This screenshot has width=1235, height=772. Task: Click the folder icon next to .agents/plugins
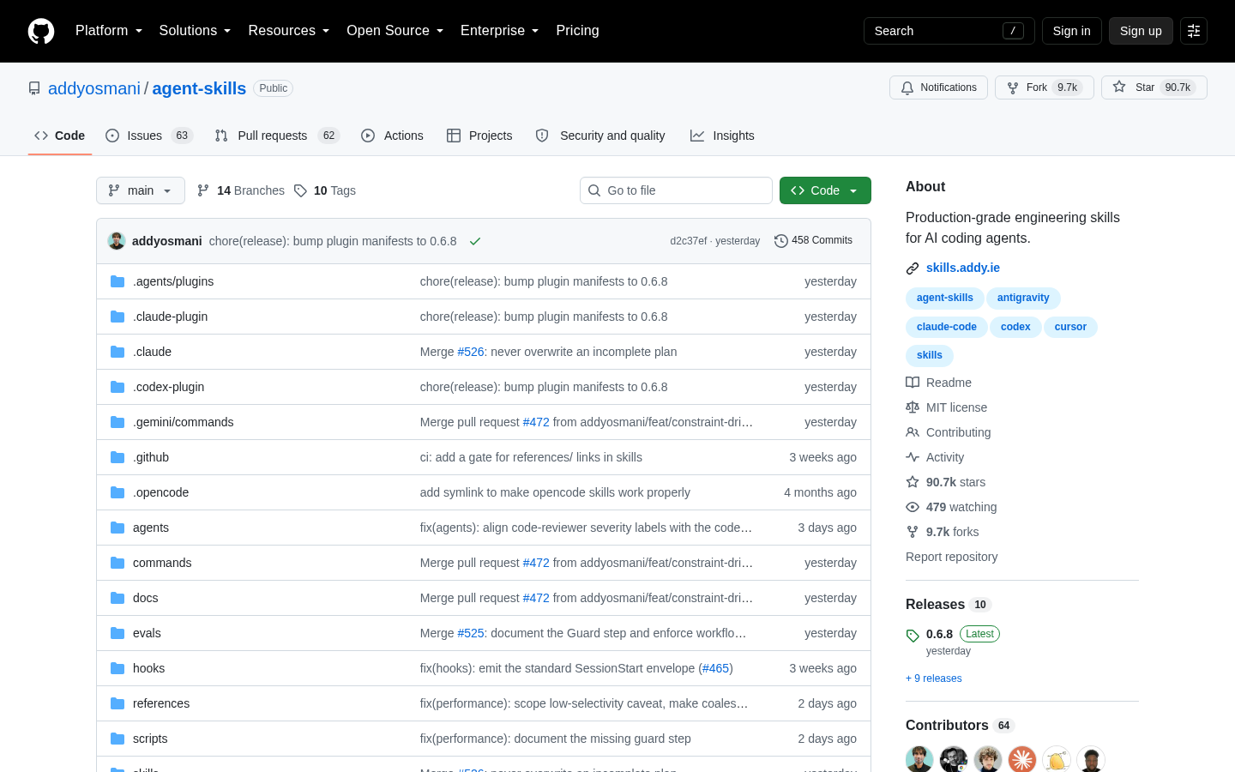coord(117,281)
